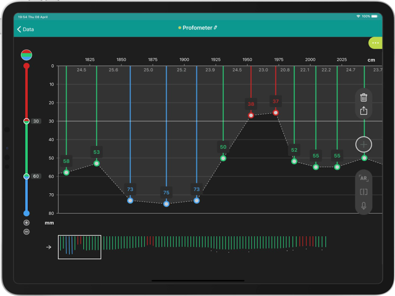This screenshot has width=395, height=296.
Task: Click the white viewport box in the overview strip
Action: pos(80,247)
